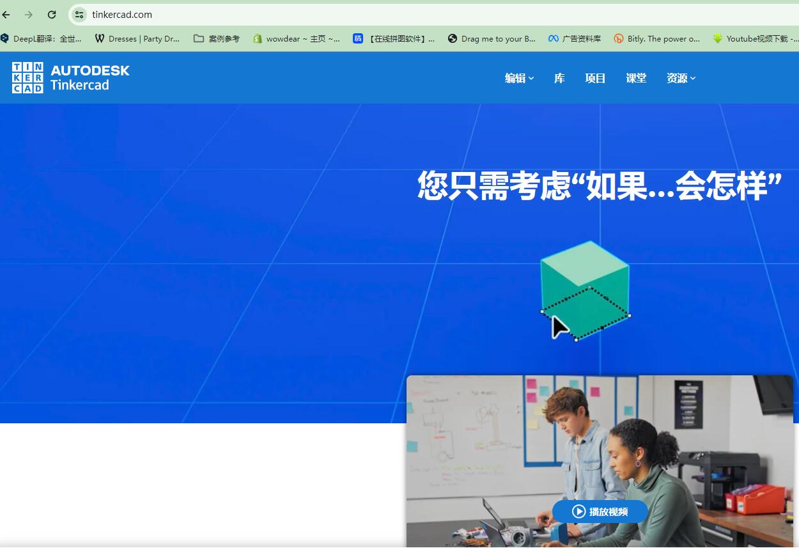Screen dimensions: 799x555
Task: Open the DeepL翻译 bookmark
Action: point(42,39)
